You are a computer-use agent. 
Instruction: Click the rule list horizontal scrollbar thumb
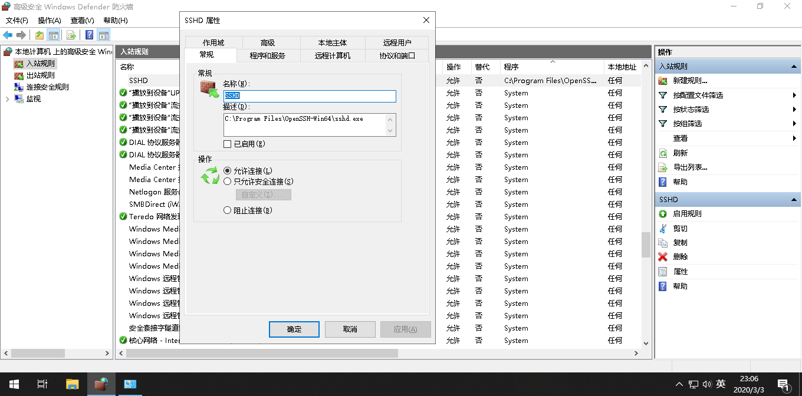tap(261, 354)
